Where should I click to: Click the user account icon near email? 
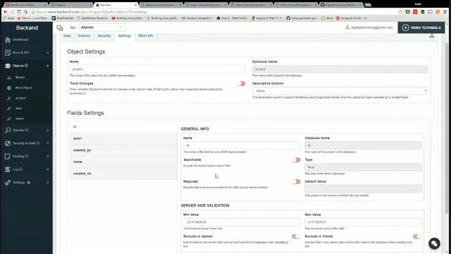tap(347, 28)
